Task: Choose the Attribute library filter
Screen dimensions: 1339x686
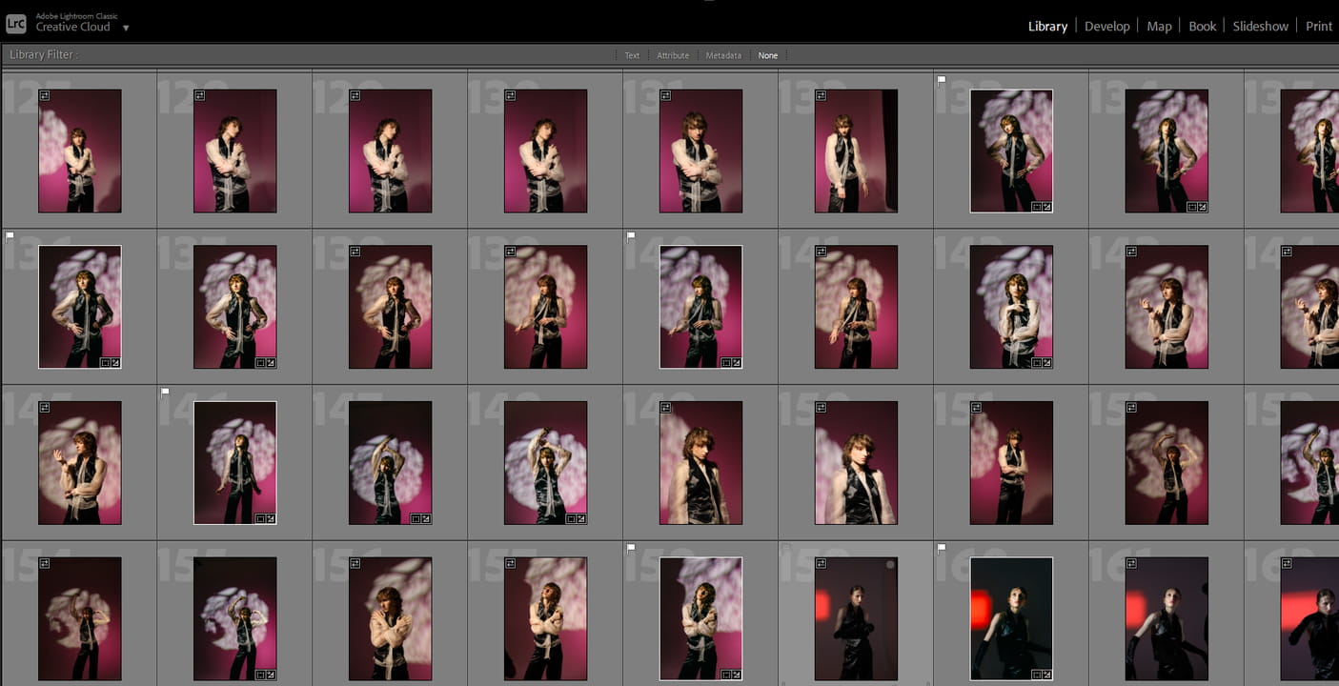Action: coord(673,55)
